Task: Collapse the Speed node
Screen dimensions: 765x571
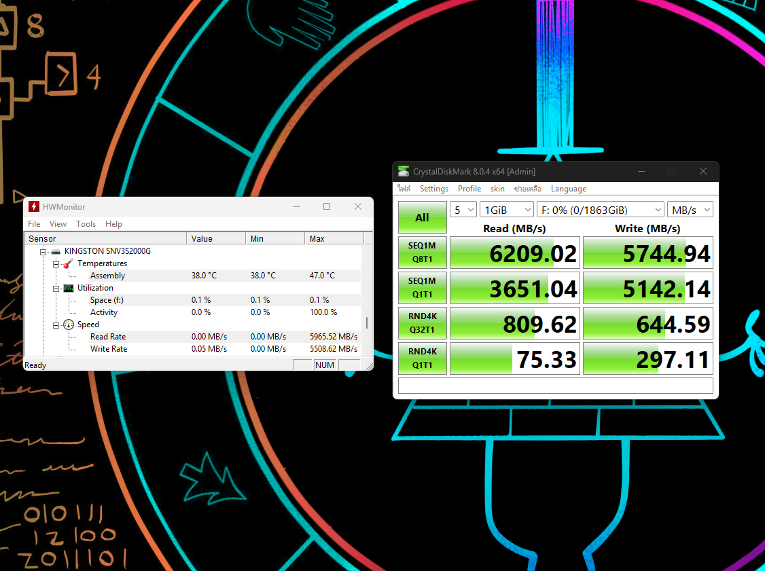Action: 56,325
